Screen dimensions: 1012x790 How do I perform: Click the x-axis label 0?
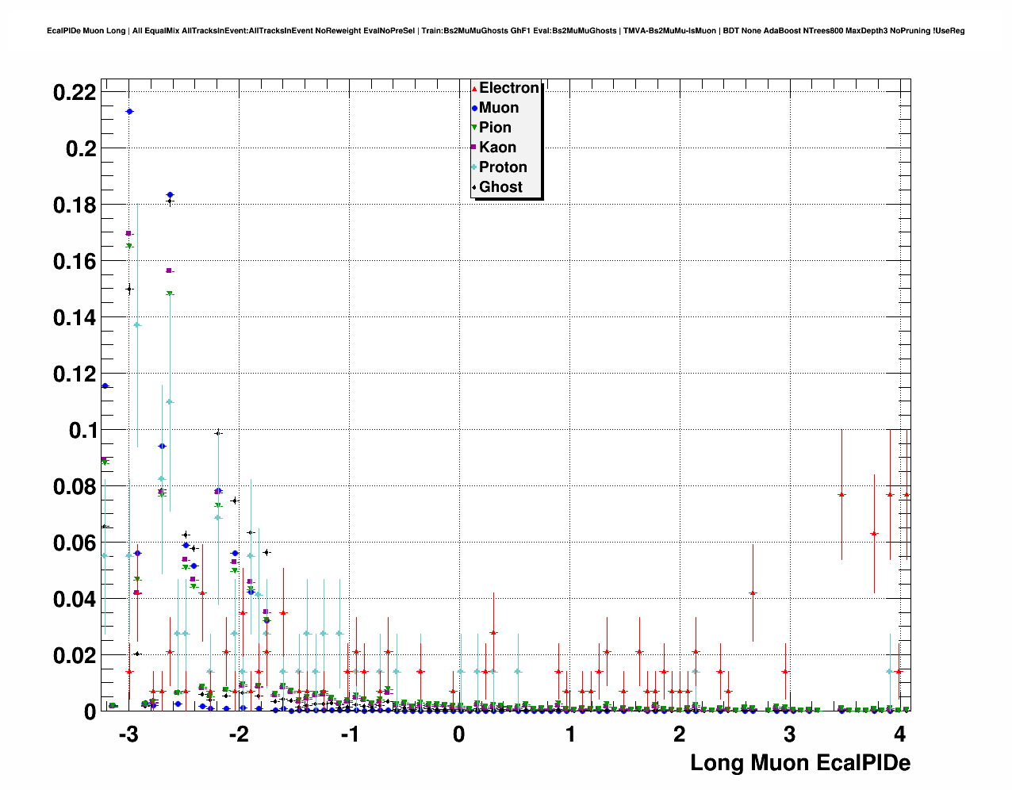[x=459, y=734]
